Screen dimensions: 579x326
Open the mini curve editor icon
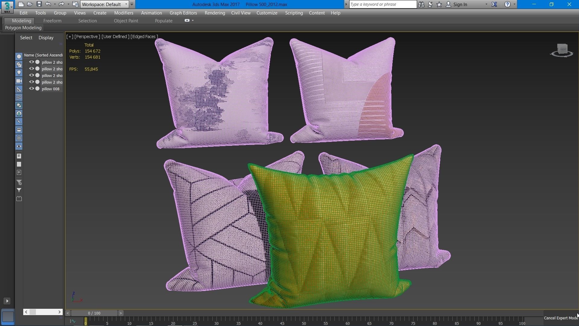pos(72,321)
